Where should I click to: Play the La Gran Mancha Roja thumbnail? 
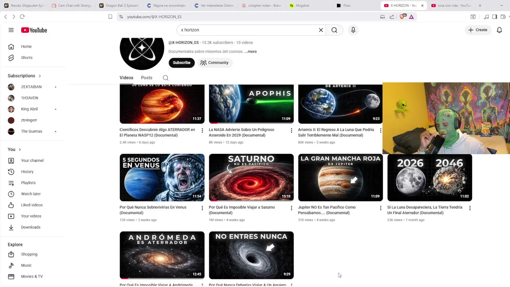pyautogui.click(x=341, y=177)
